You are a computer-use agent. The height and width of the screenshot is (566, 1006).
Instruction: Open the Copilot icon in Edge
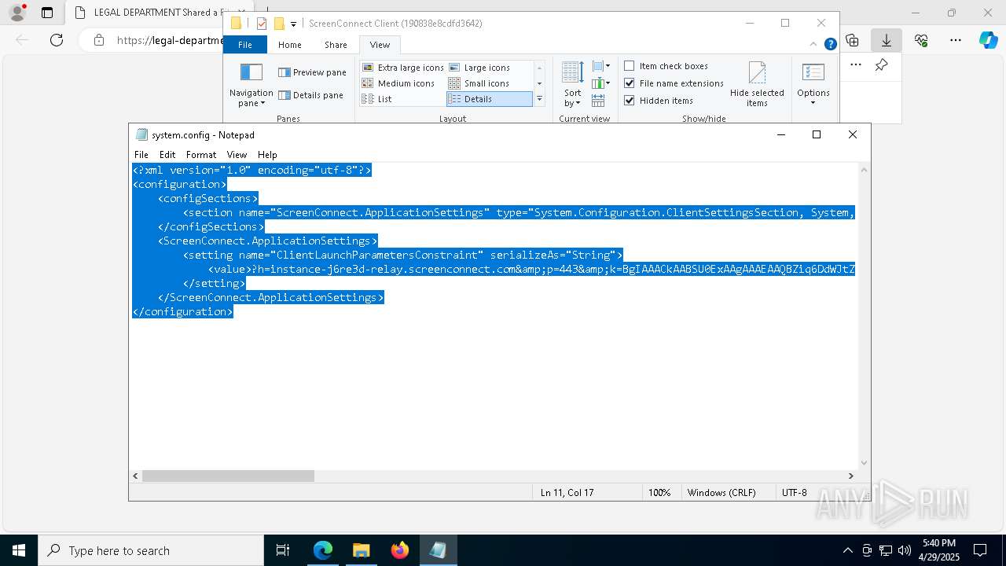pyautogui.click(x=988, y=40)
